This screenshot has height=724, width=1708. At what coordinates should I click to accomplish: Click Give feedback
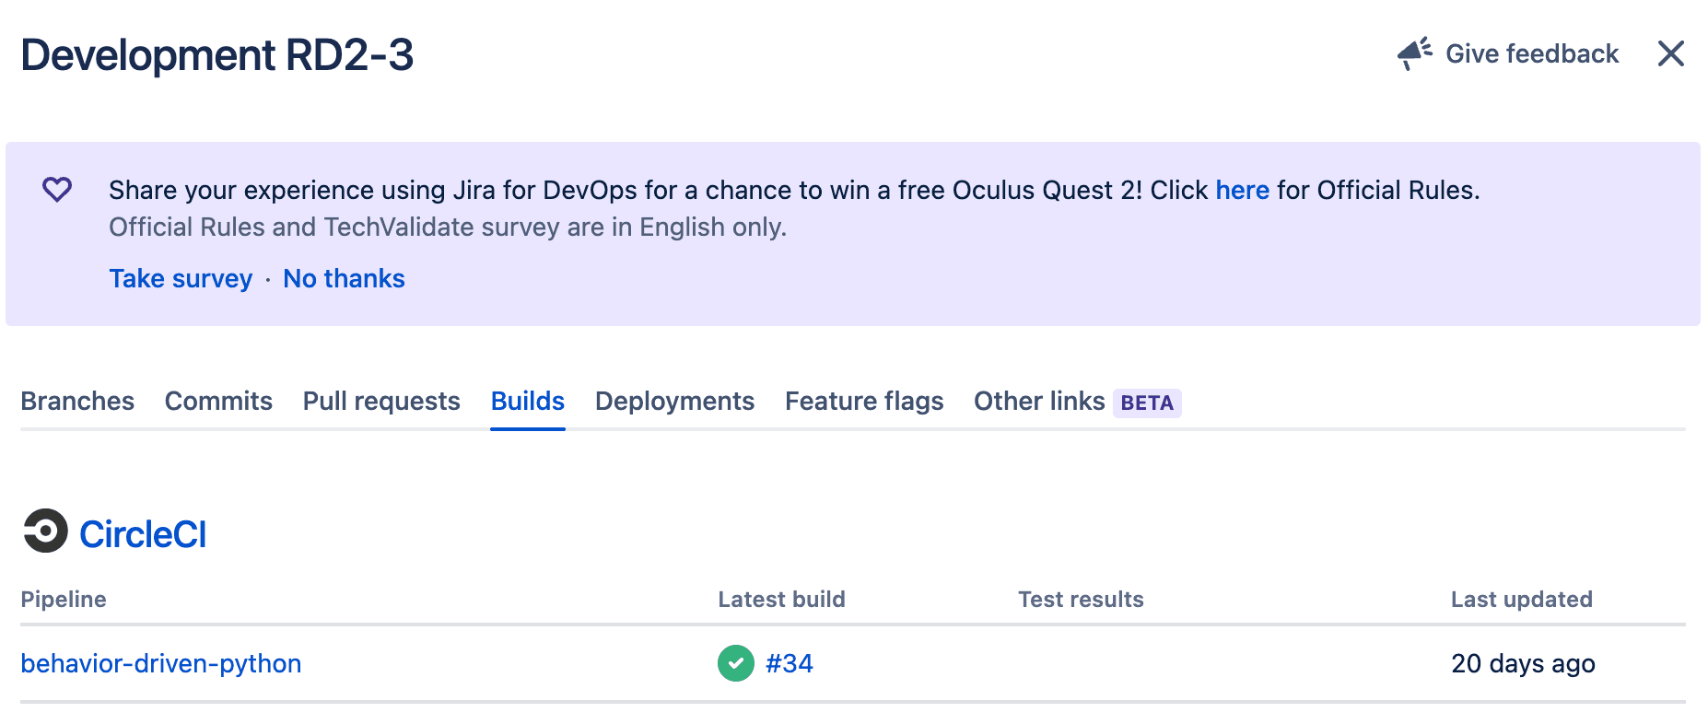pyautogui.click(x=1531, y=53)
